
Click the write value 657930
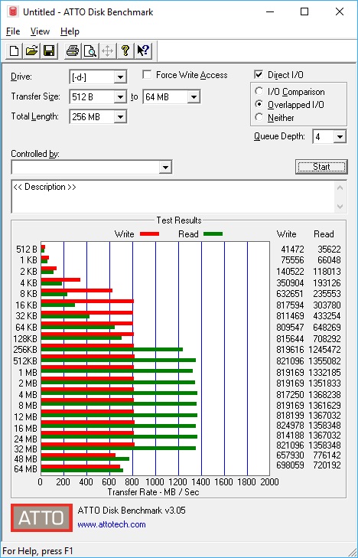[x=290, y=455]
